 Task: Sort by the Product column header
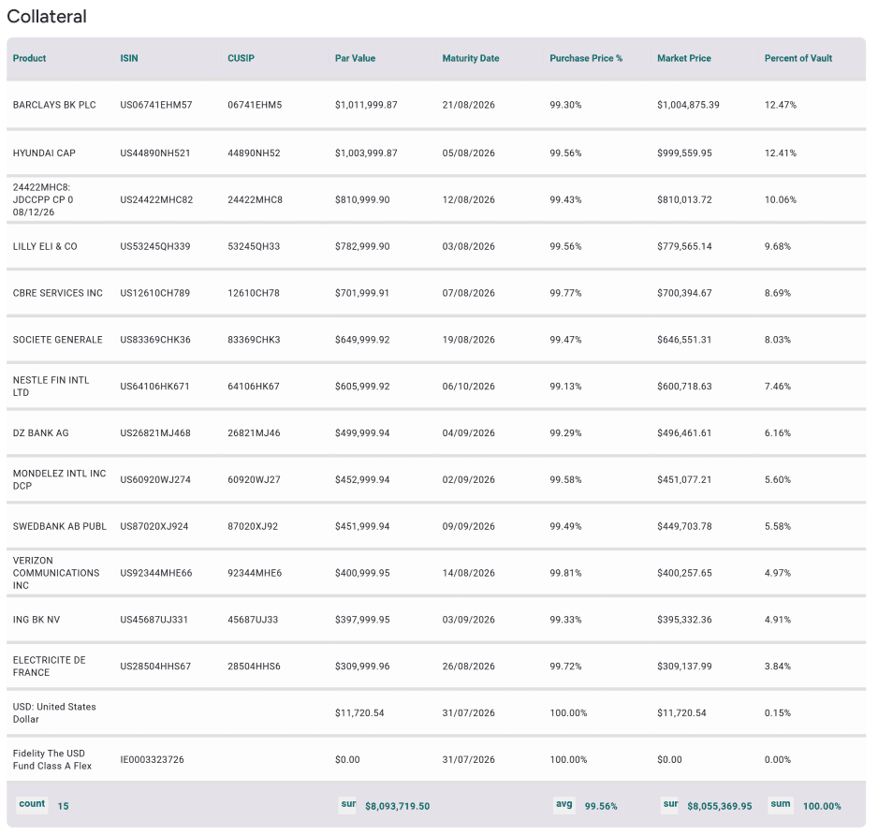point(29,58)
